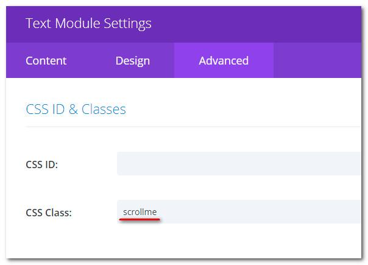Collapse the CSS ID & Classes section heading
Image resolution: width=368 pixels, height=265 pixels.
point(76,110)
